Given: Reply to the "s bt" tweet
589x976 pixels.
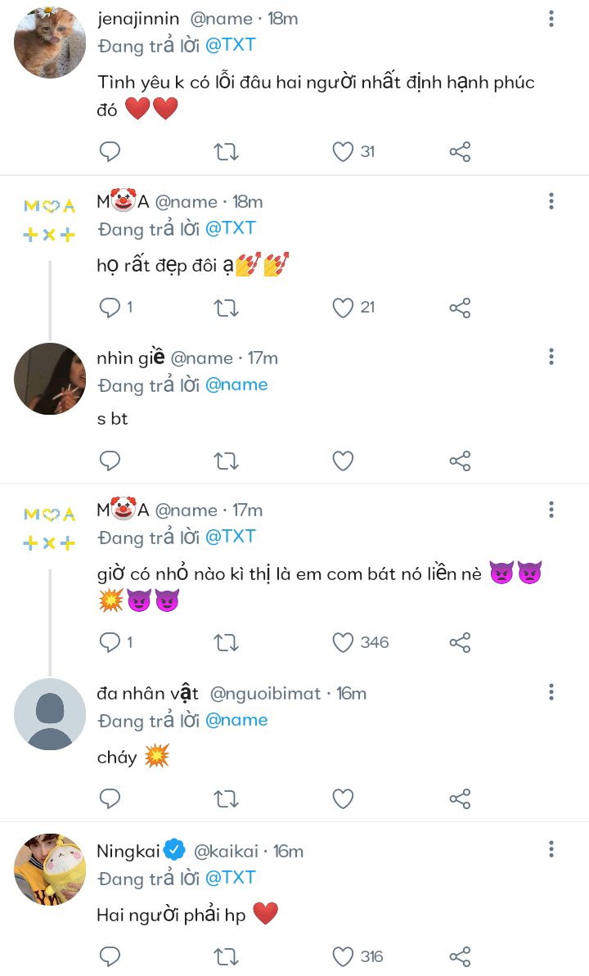Looking at the screenshot, I should tap(110, 461).
